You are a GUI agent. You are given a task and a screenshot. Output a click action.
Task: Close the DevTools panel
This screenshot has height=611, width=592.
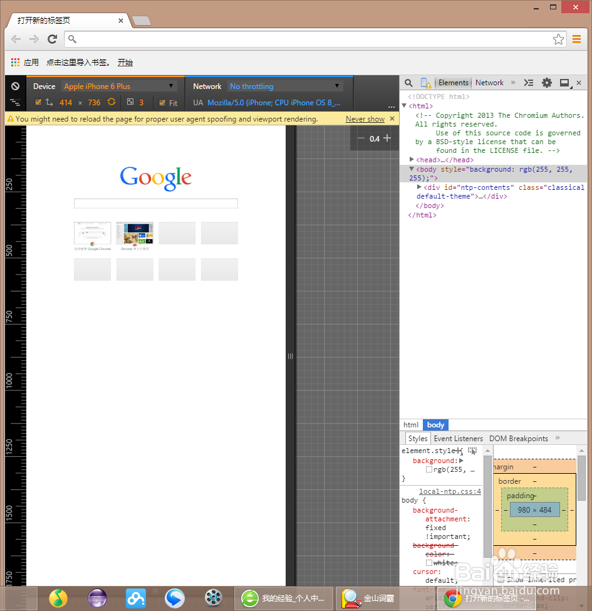point(579,83)
